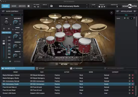
Task: Switch to the Mixer tab
Action: [14, 6]
